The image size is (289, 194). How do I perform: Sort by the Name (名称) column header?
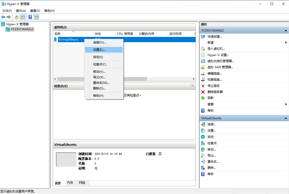pyautogui.click(x=73, y=34)
